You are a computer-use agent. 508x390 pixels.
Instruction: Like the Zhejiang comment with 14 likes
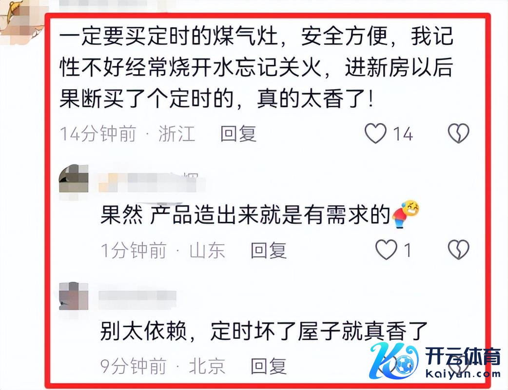(375, 133)
